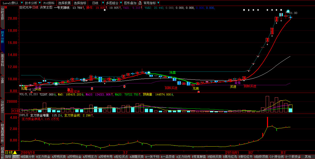Open the A清醒买卖 tab
The width and height of the screenshot is (315, 159).
[x=136, y=157]
